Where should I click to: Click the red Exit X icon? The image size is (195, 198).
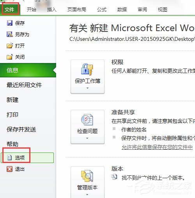(9, 169)
